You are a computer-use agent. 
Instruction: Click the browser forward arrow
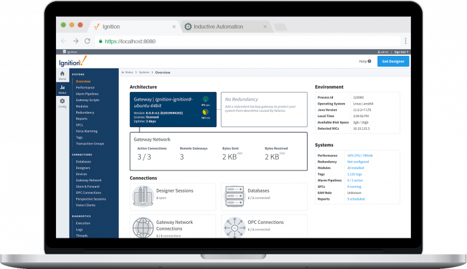pos(75,41)
